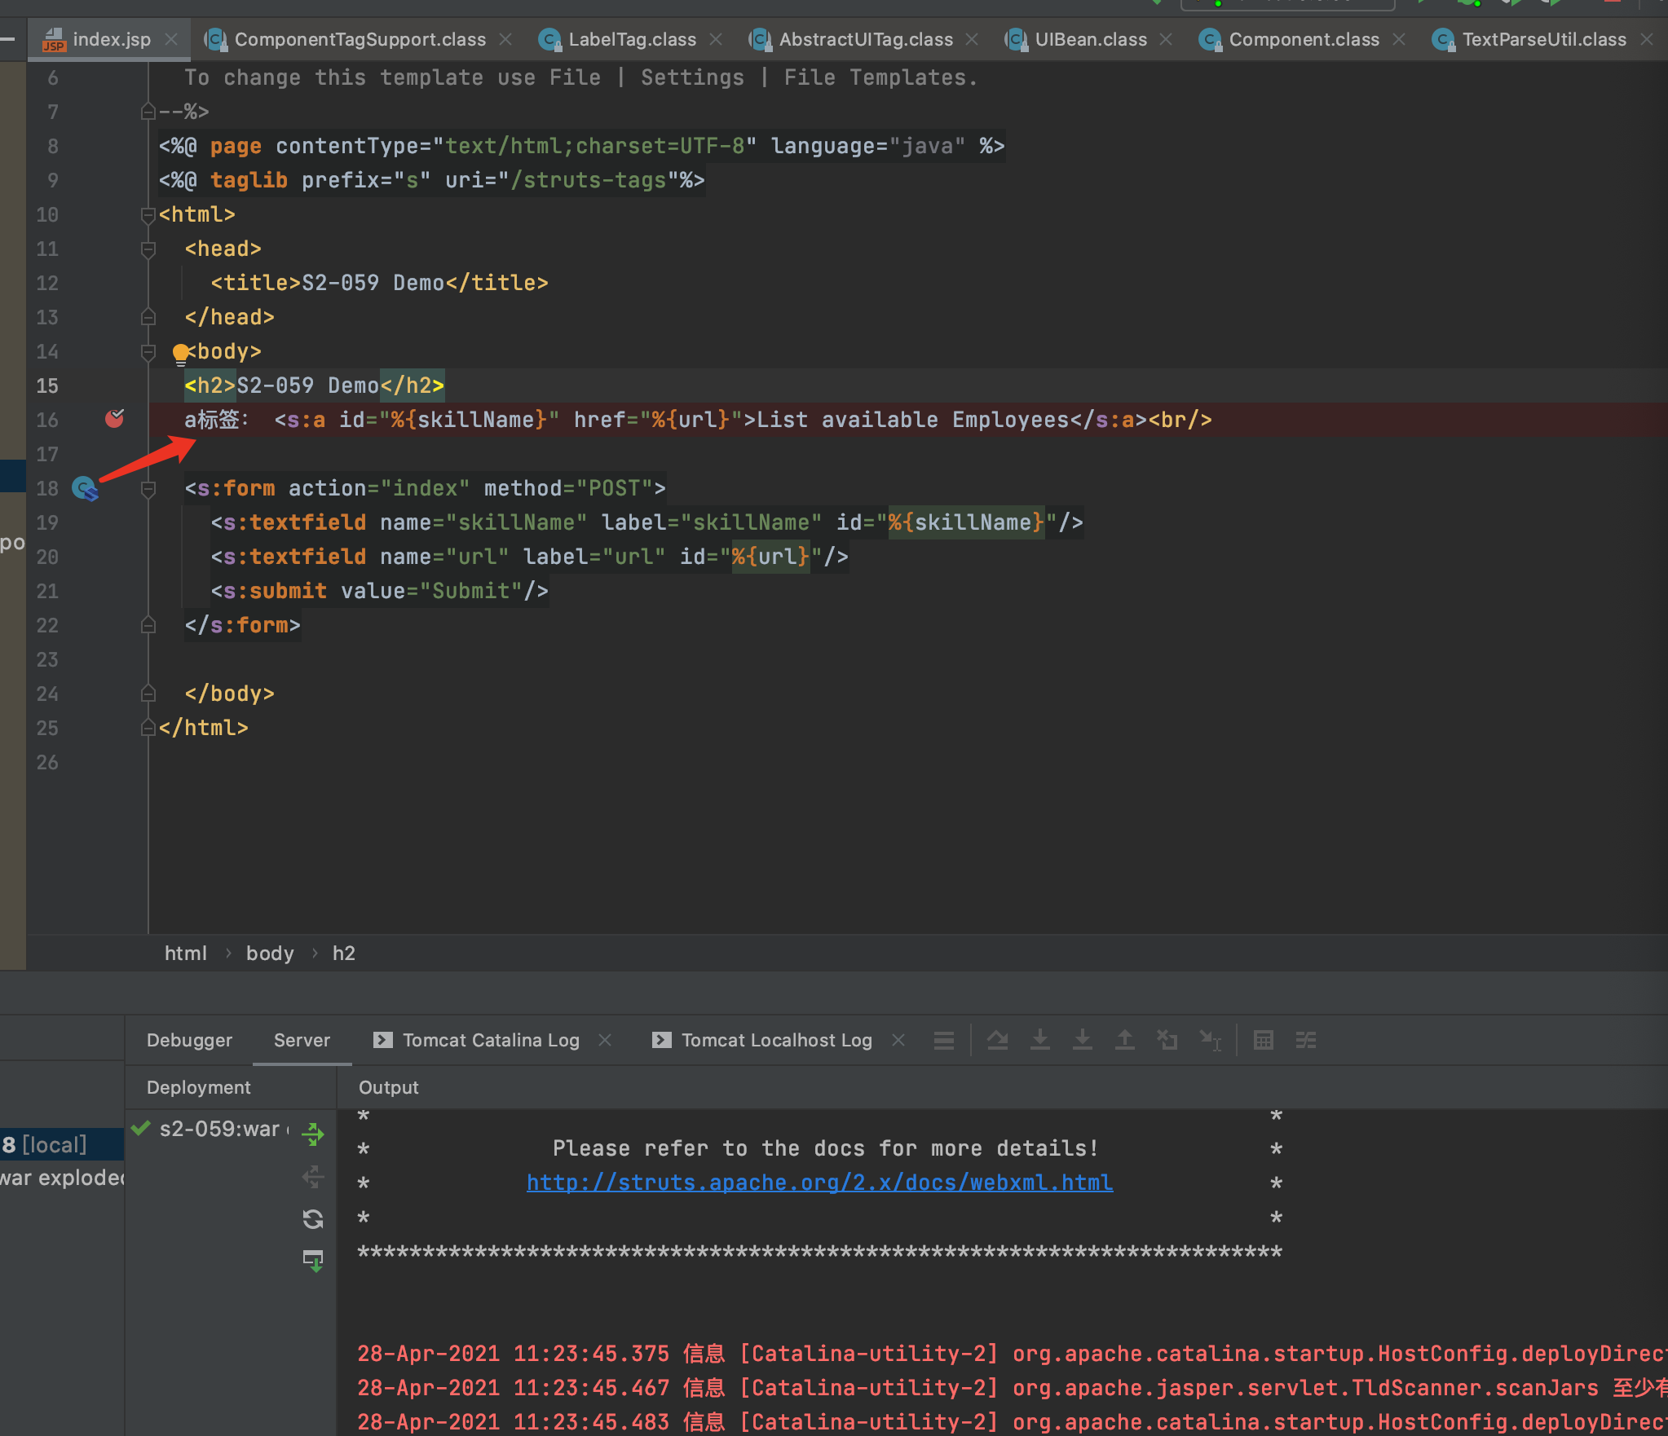
Task: Click the class icon on TextParseUtil.class tab
Action: coord(1443,40)
